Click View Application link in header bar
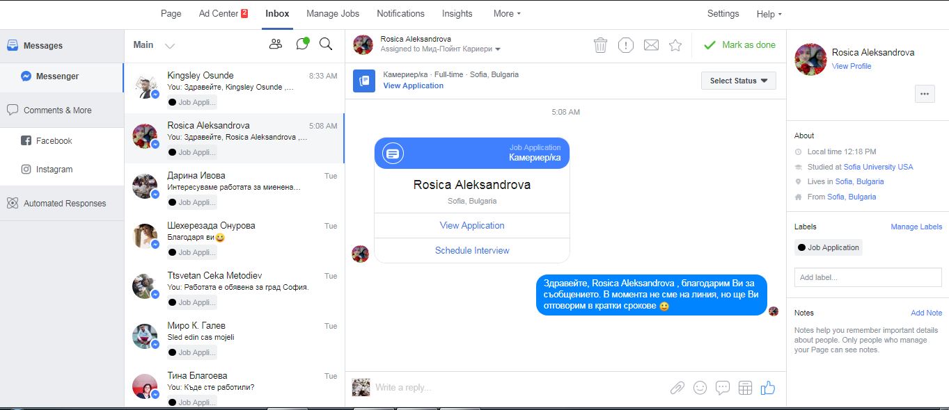The image size is (949, 410). click(413, 85)
